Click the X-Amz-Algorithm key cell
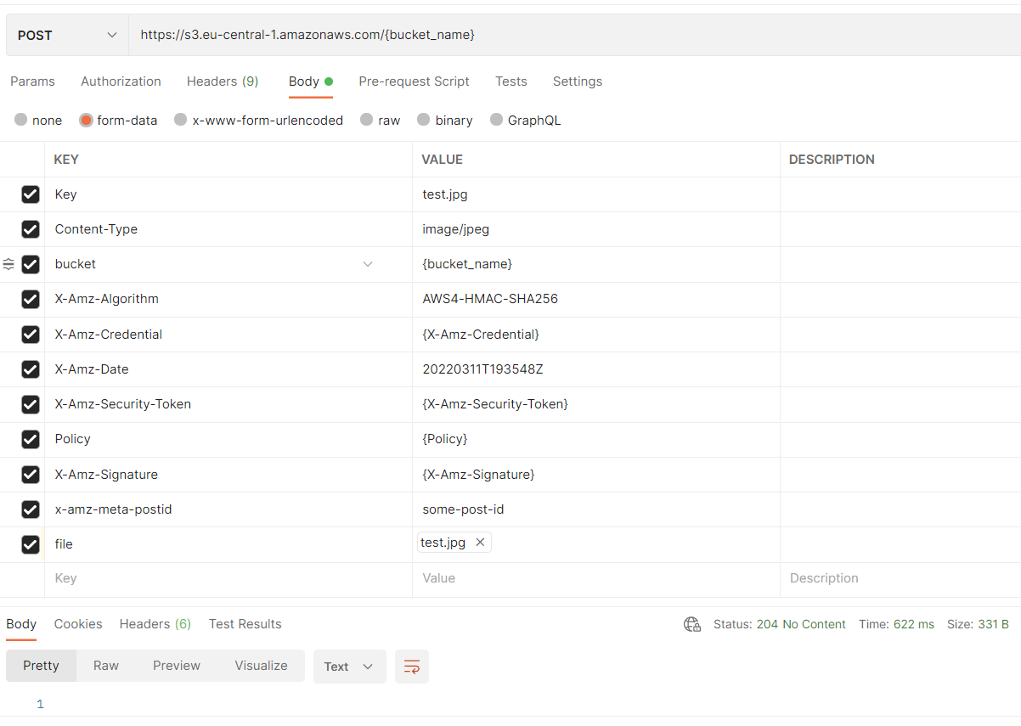1021x726 pixels. 228,299
